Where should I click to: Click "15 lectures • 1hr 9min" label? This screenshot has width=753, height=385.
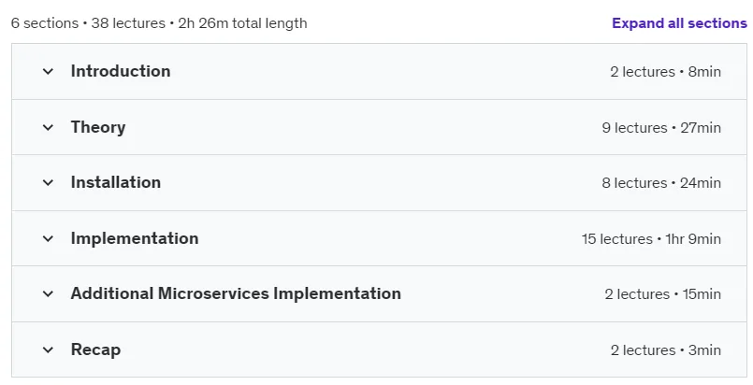[651, 239]
